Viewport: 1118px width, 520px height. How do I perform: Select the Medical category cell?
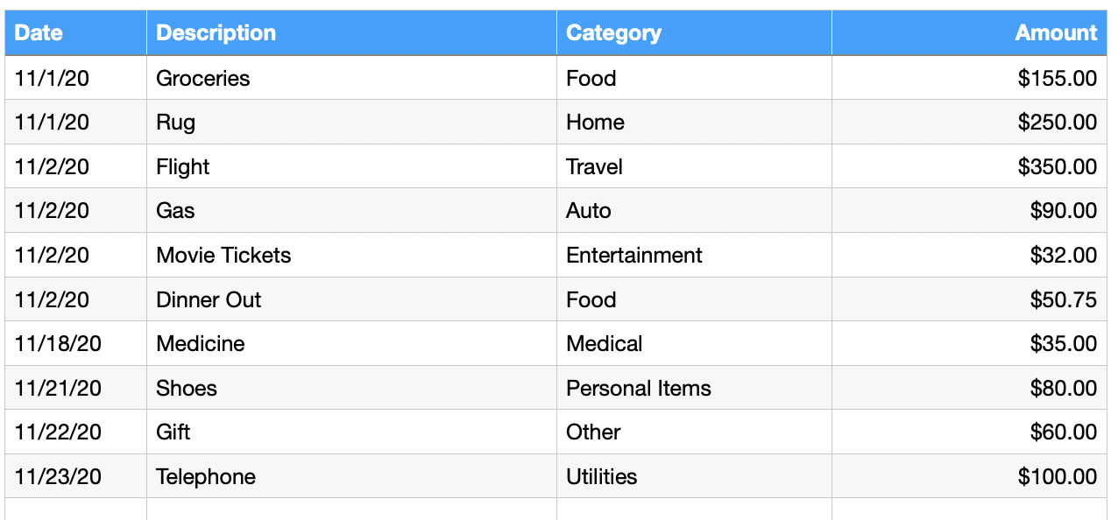point(605,344)
